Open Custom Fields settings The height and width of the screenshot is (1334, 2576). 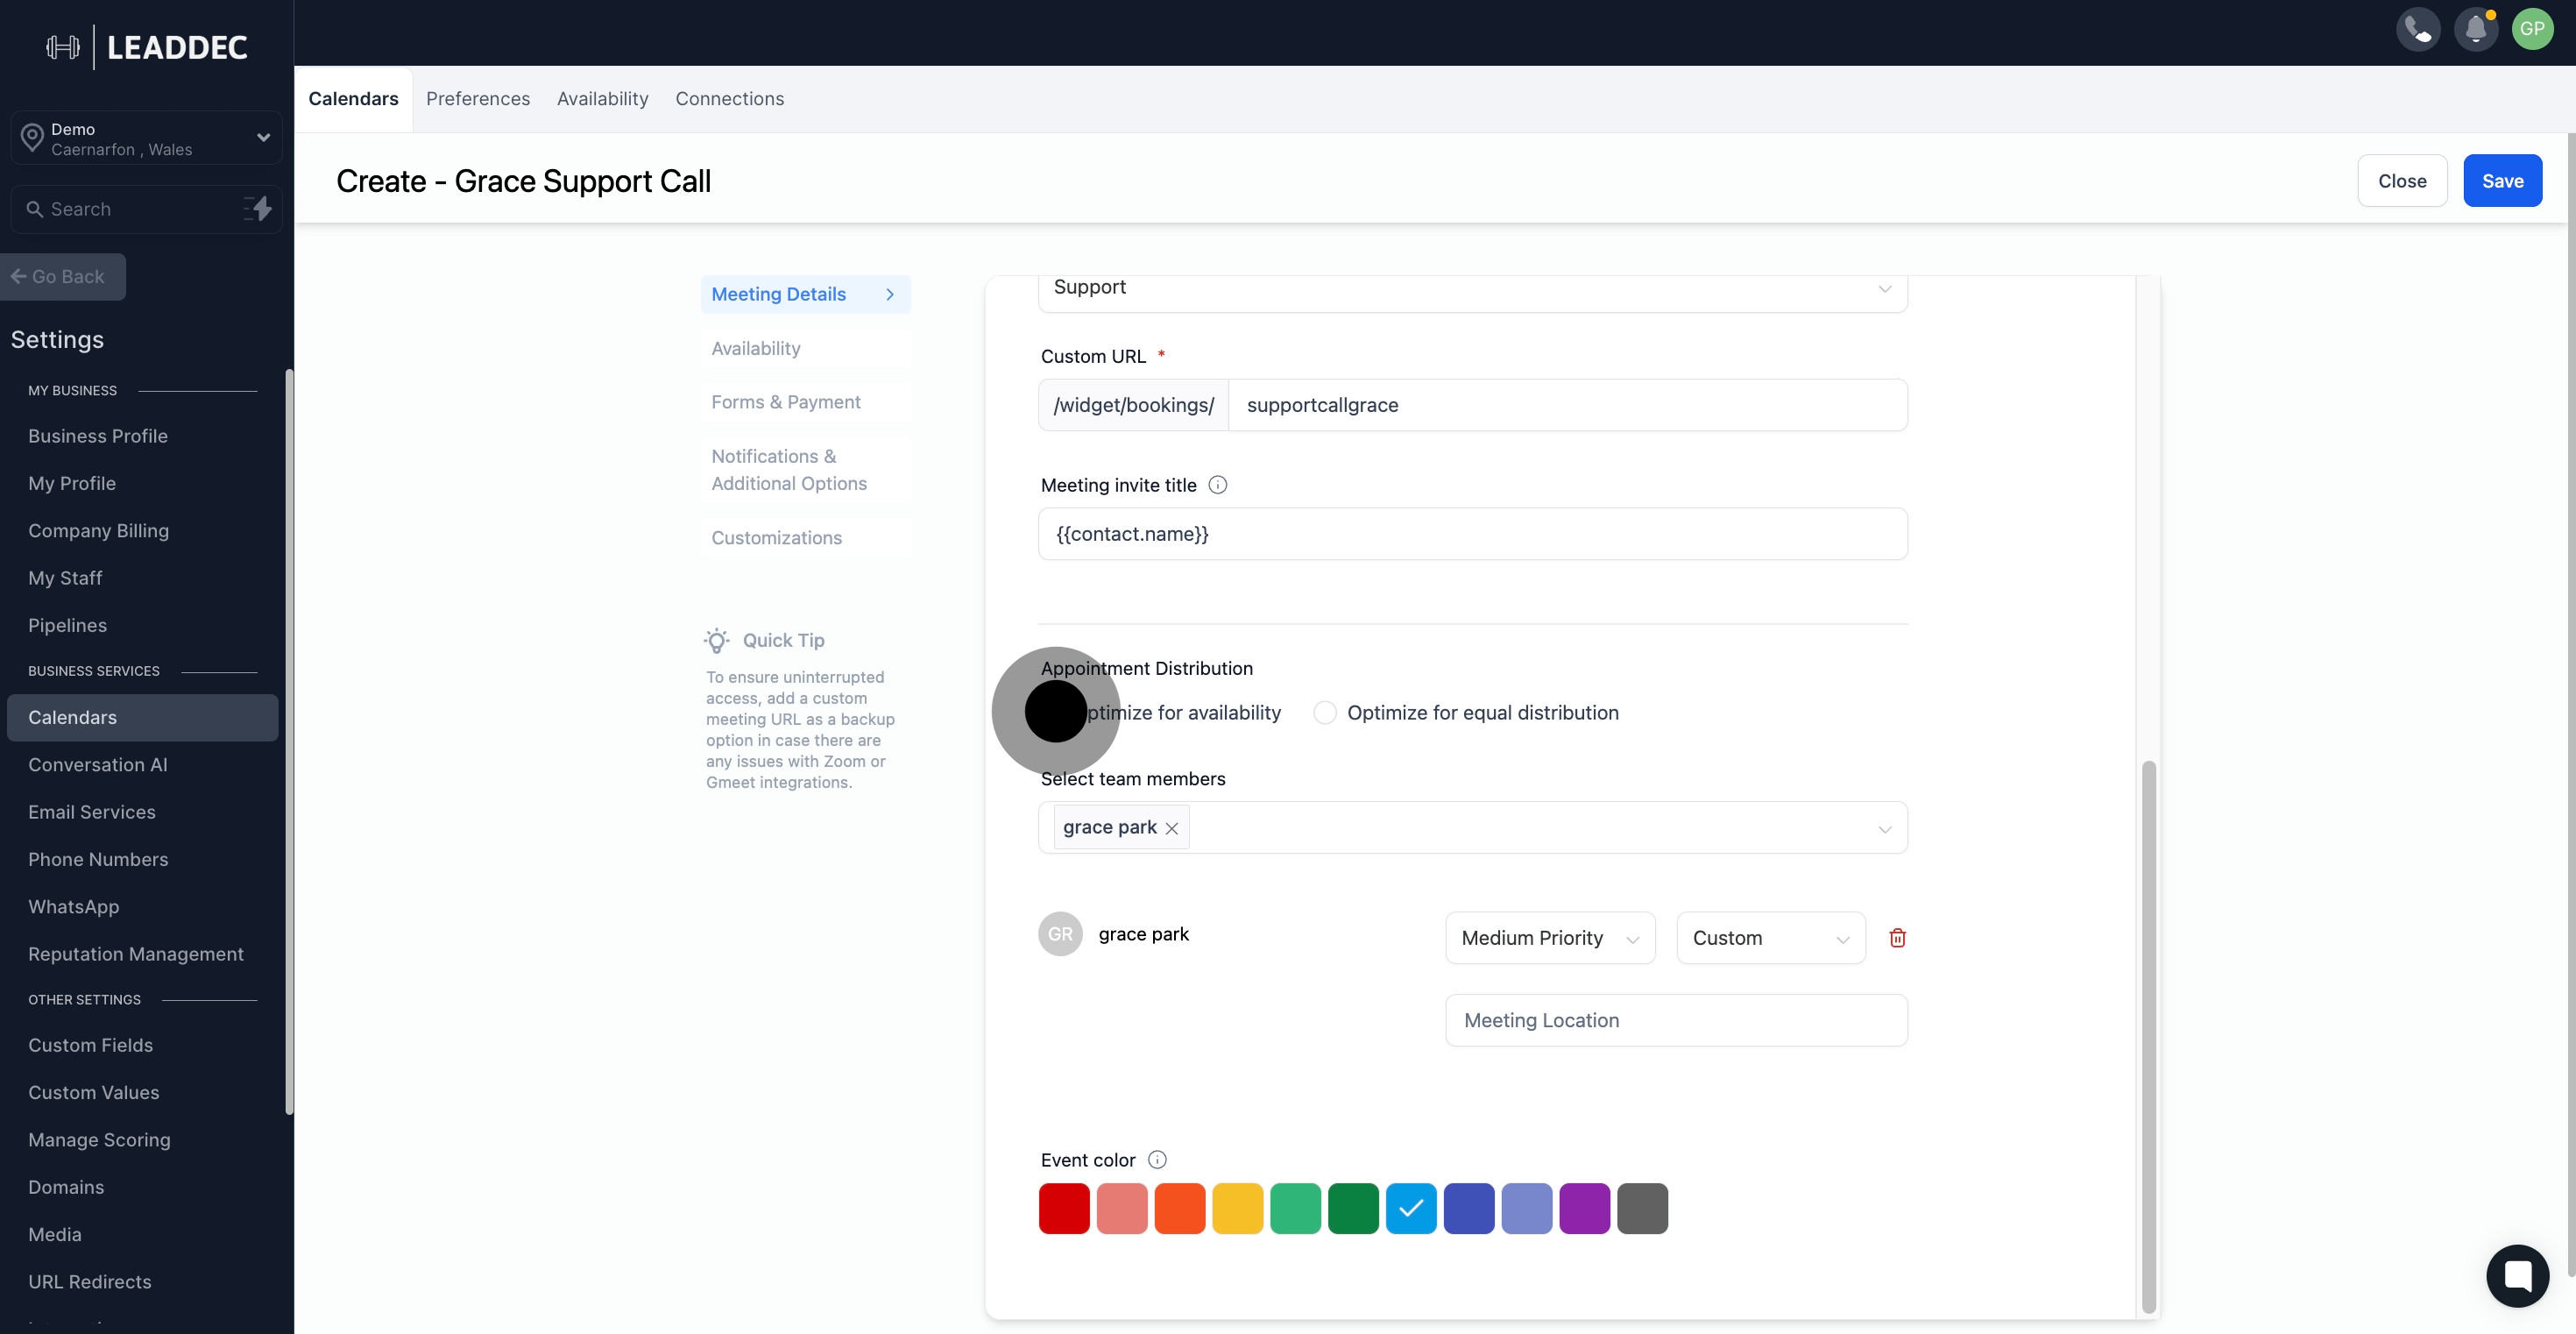90,1046
